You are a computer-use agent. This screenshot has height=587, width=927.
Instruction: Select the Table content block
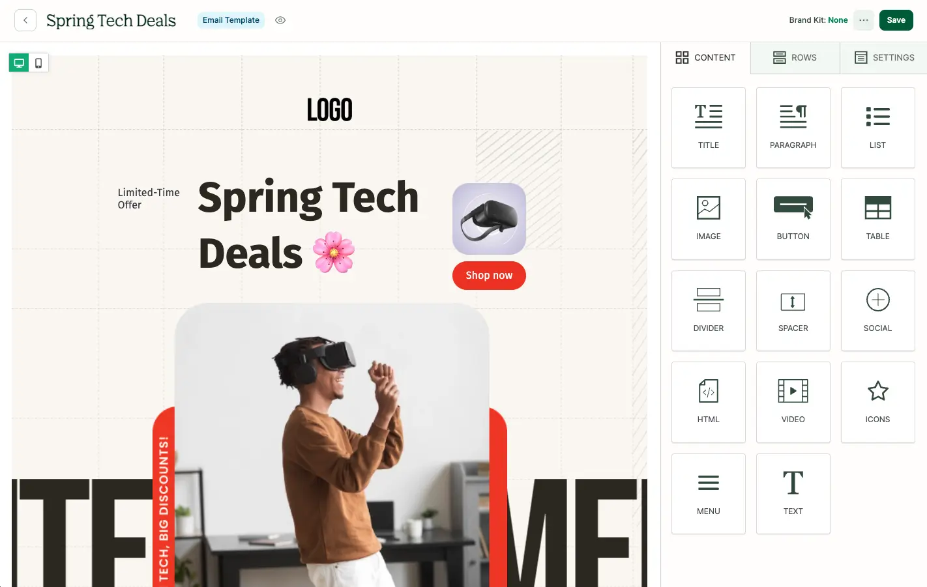tap(878, 219)
